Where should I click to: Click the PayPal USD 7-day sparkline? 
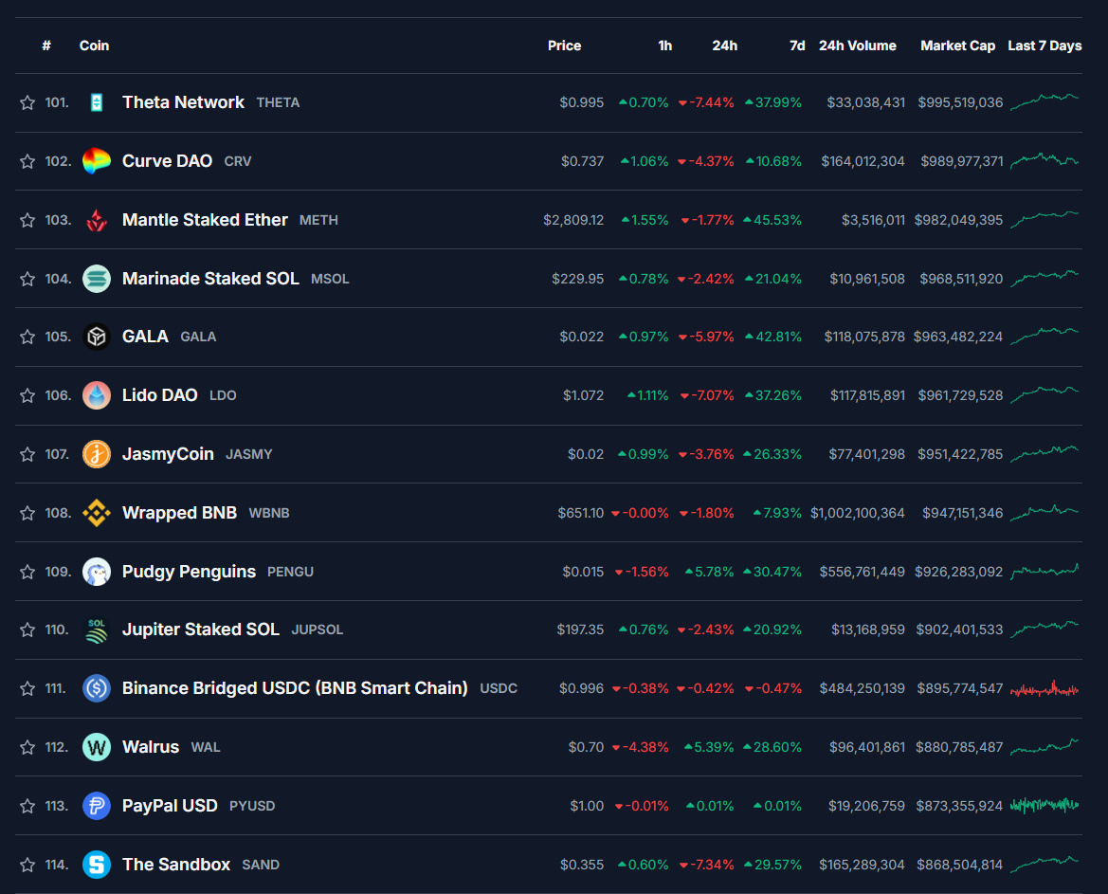(x=1044, y=805)
